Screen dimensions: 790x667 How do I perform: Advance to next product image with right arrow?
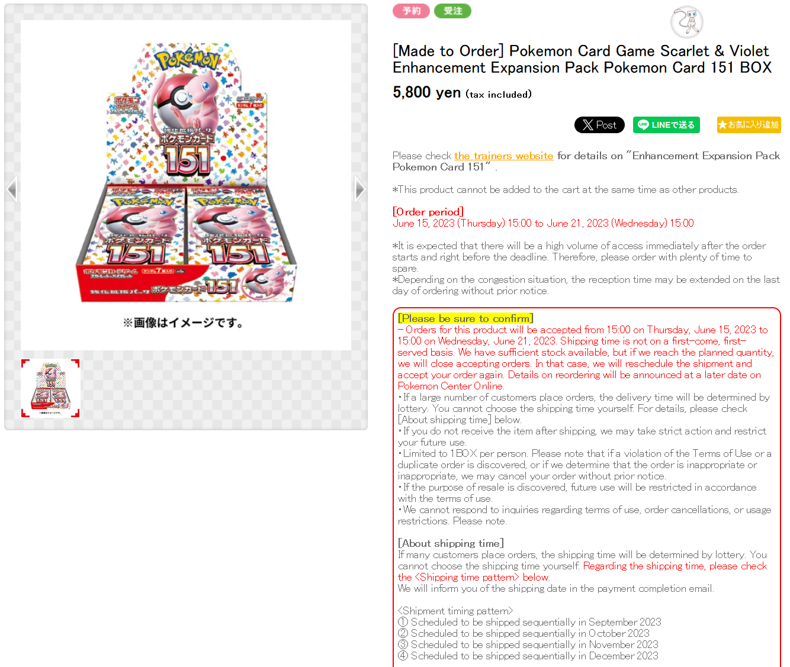360,189
